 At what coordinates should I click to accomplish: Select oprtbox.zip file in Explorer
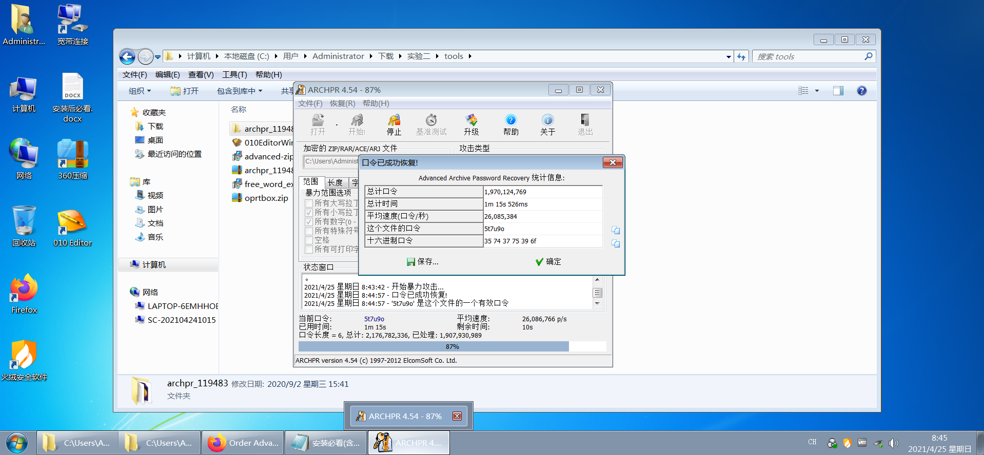point(260,198)
